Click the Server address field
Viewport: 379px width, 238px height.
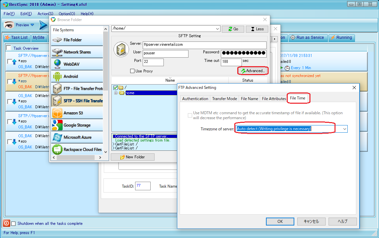coord(204,45)
